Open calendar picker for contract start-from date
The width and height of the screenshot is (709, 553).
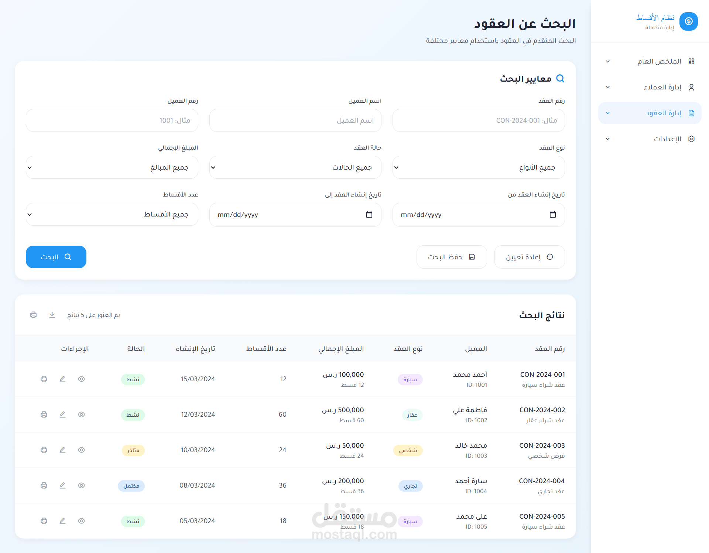552,215
